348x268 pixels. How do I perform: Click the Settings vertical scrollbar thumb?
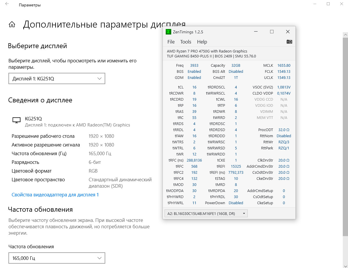(x=345, y=137)
